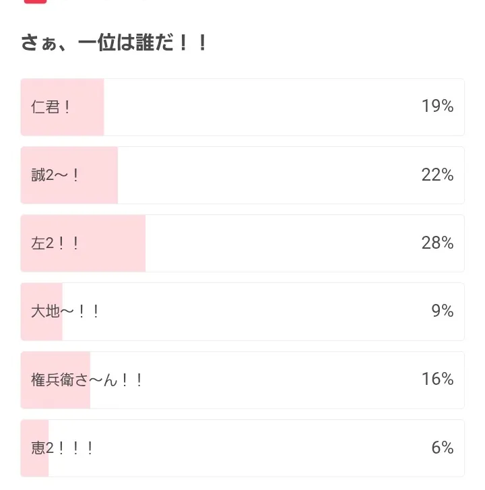Select the 誠2〜！ poll option

(243, 175)
